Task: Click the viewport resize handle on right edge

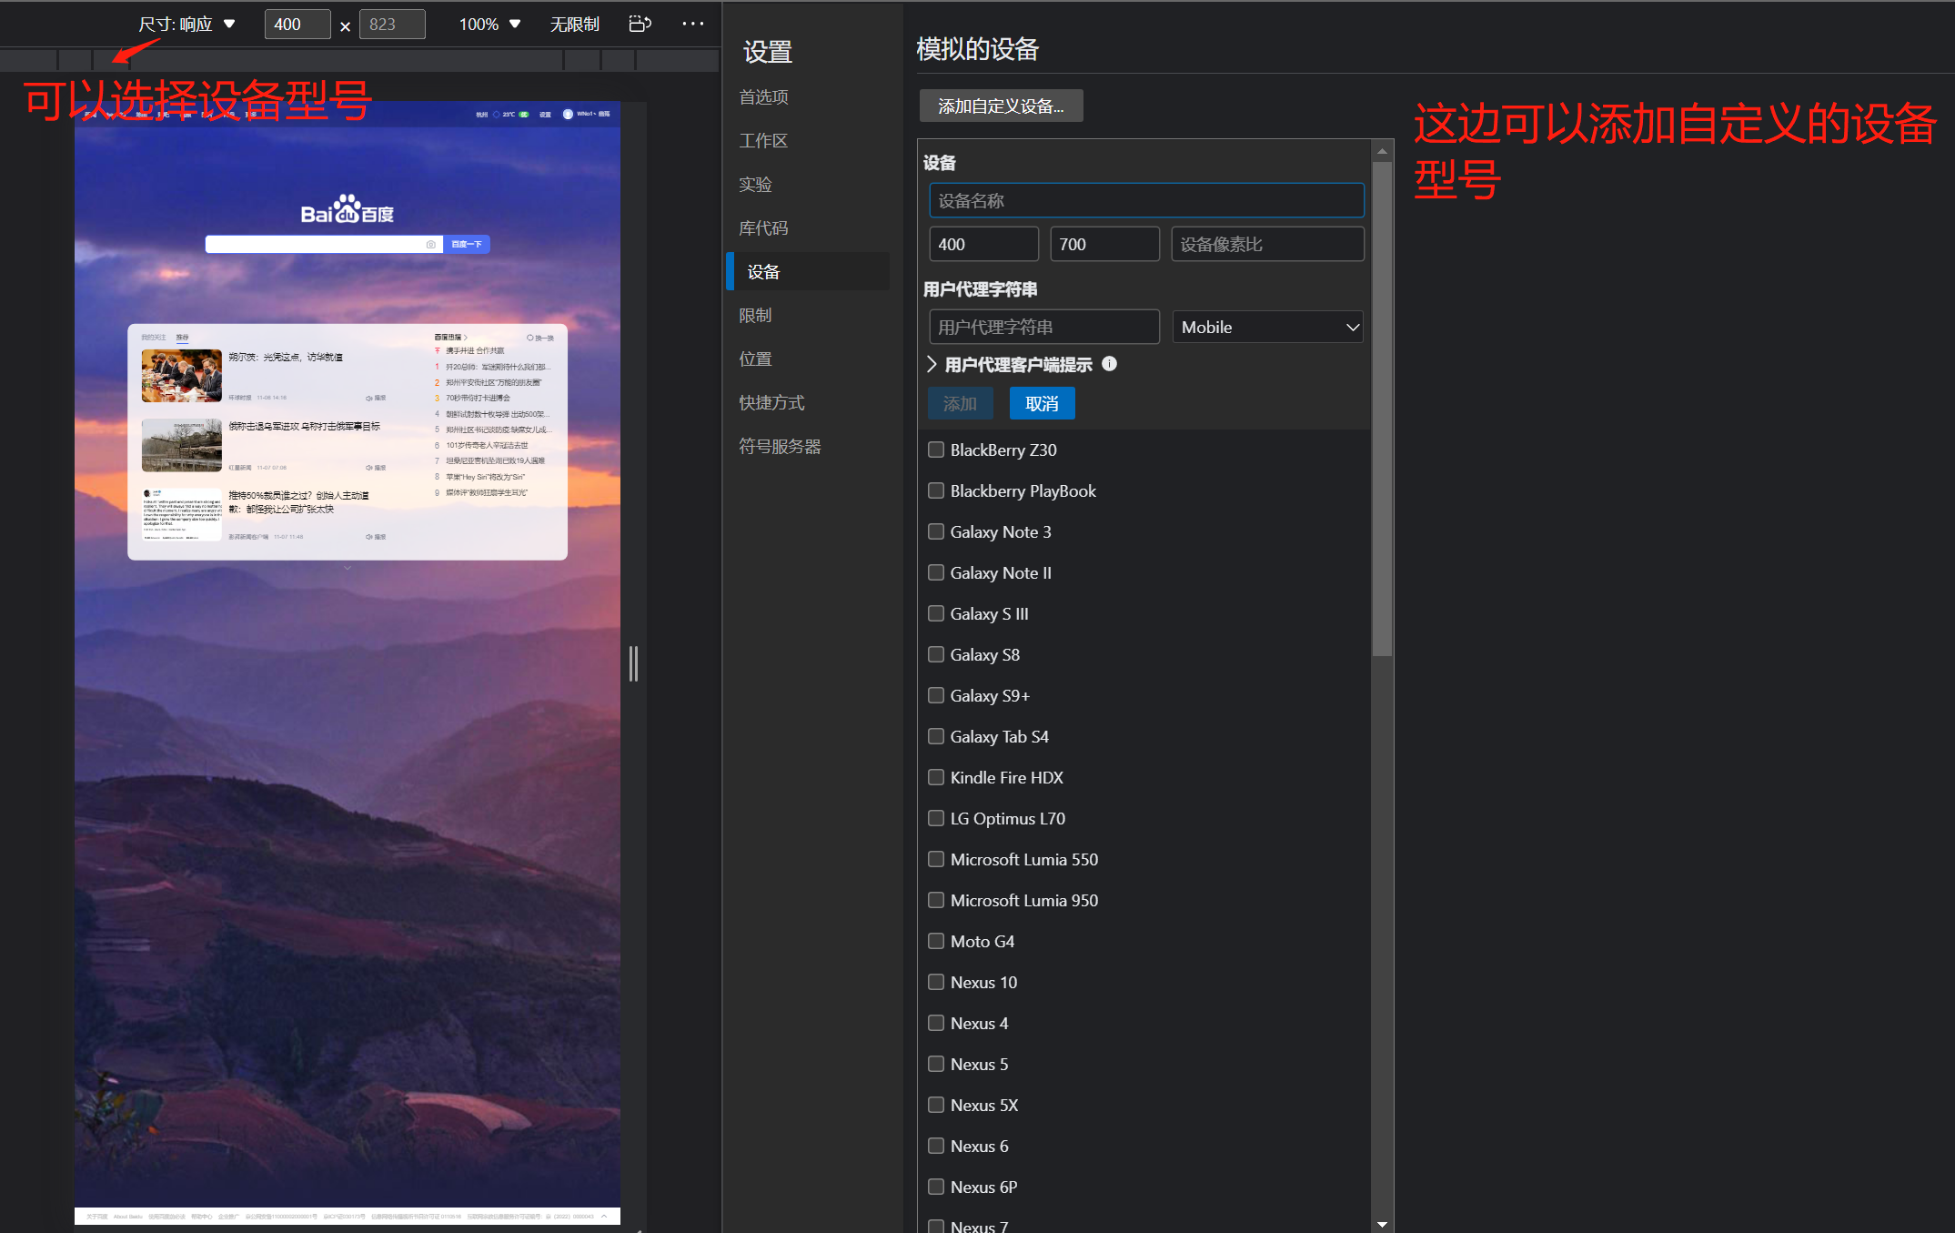Action: (633, 663)
